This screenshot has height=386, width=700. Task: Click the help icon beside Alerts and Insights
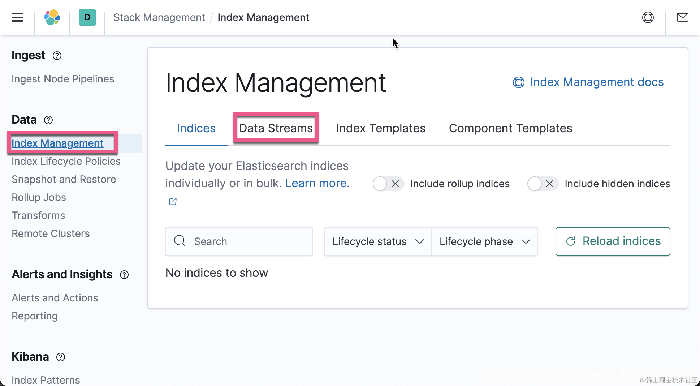[x=124, y=275]
